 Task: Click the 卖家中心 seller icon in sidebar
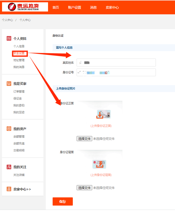tap(9, 189)
